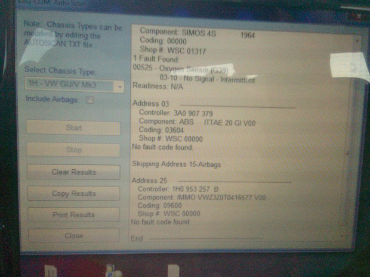
Task: Click 'Controller: 3A0 907 379' line
Action: click(x=176, y=113)
